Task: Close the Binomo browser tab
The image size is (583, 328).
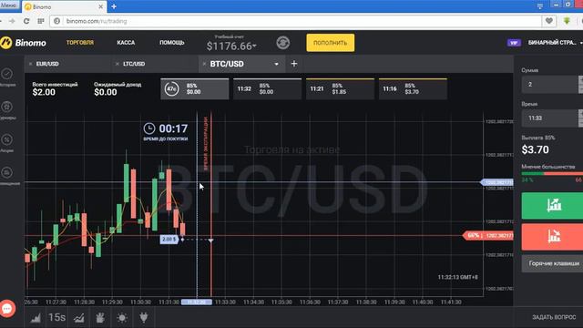Action: click(x=101, y=6)
